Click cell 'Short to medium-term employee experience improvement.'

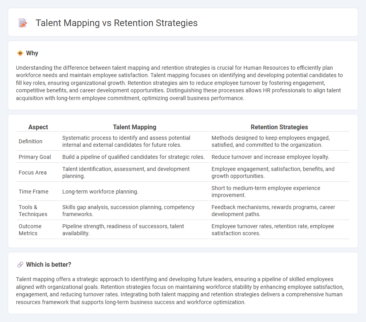point(279,192)
